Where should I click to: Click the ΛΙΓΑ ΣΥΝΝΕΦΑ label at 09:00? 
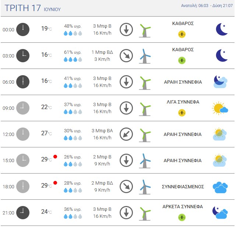click(x=183, y=102)
